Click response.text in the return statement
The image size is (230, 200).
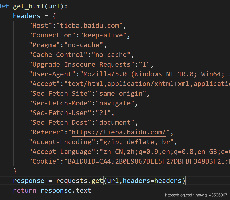click(66, 190)
